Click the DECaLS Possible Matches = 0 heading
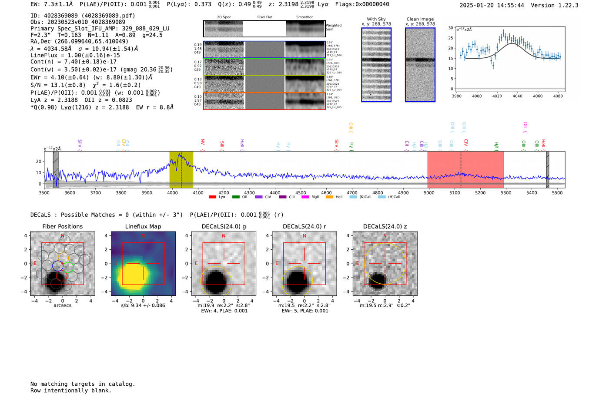Screen dimensions: 609x414 (107, 215)
